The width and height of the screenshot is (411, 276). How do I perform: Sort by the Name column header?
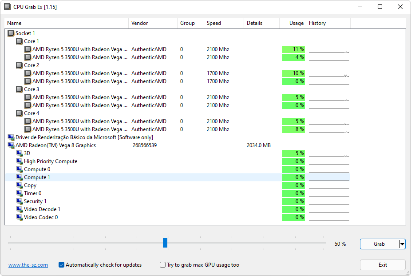[x=67, y=23]
